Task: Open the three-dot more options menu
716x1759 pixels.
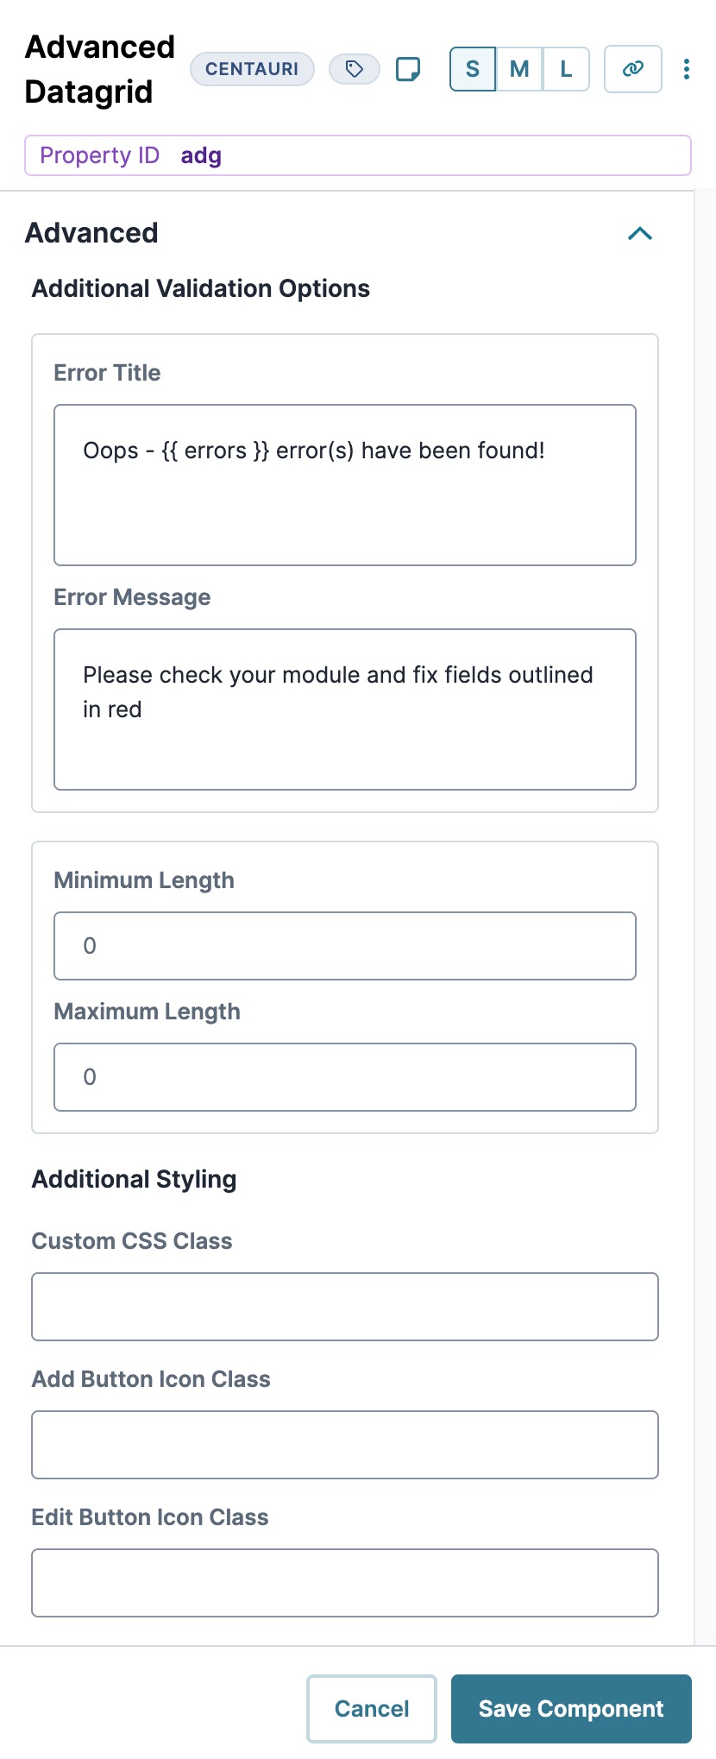Action: point(687,69)
